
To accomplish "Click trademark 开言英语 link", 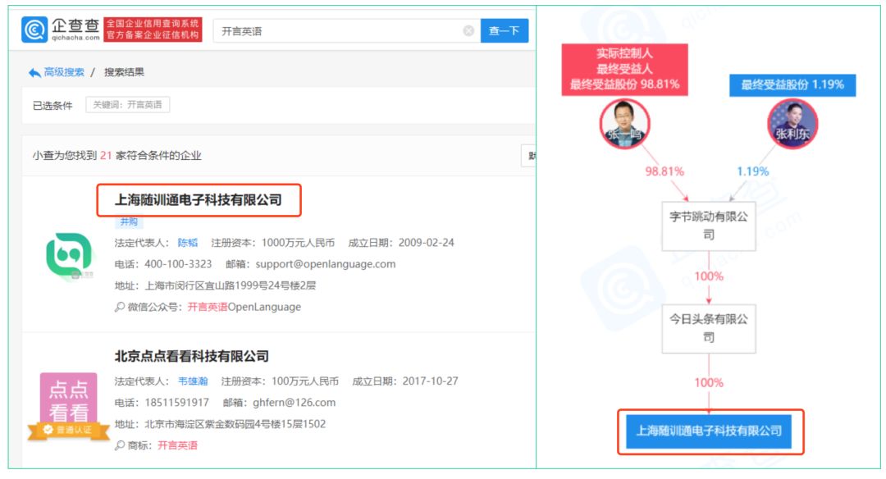I will pyautogui.click(x=177, y=445).
